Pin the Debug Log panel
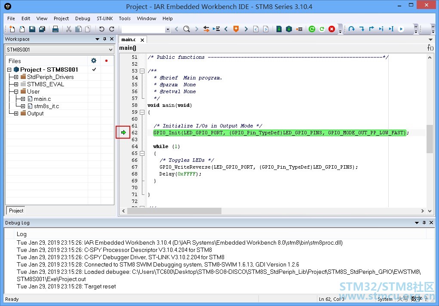439x306 pixels. 424,223
